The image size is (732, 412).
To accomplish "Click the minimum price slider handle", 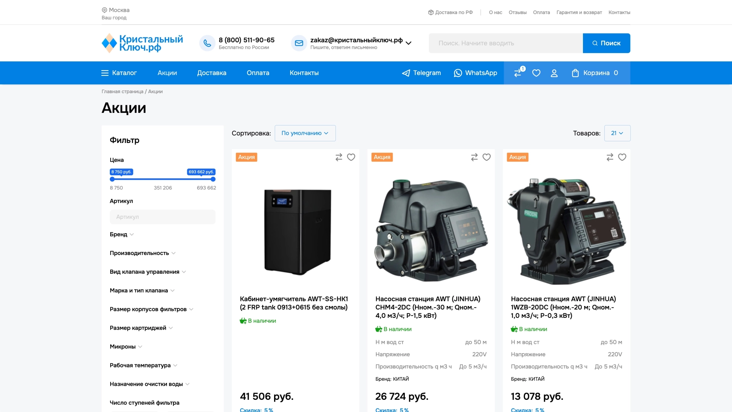I will 112,179.
